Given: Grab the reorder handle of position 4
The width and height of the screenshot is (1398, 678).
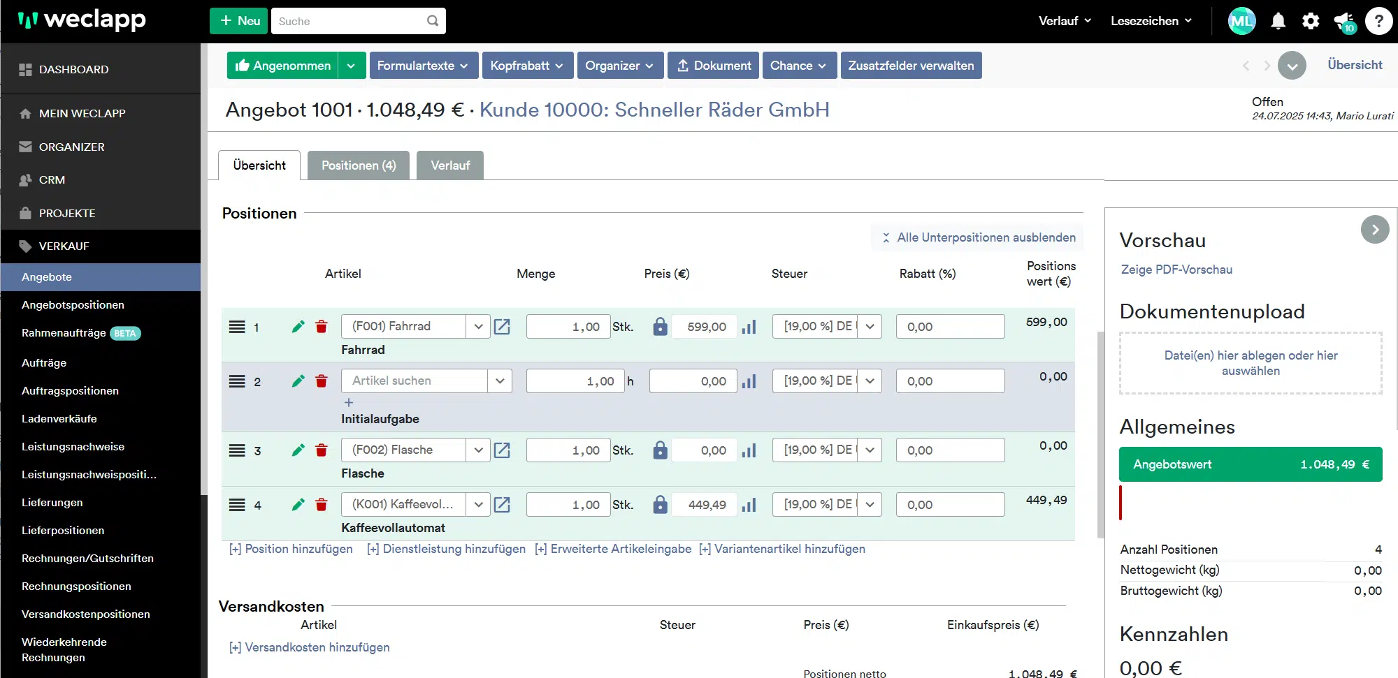Looking at the screenshot, I should coord(237,504).
